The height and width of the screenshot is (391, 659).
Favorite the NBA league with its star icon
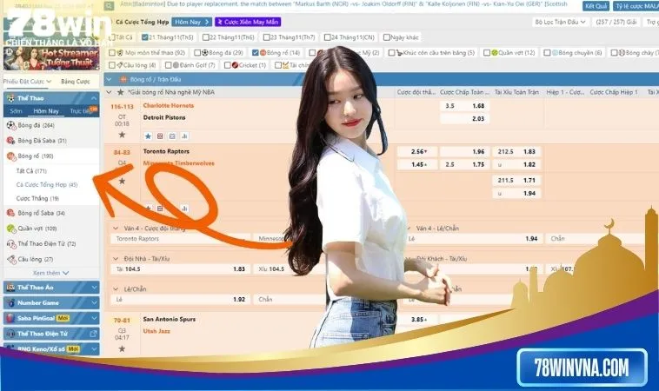121,92
